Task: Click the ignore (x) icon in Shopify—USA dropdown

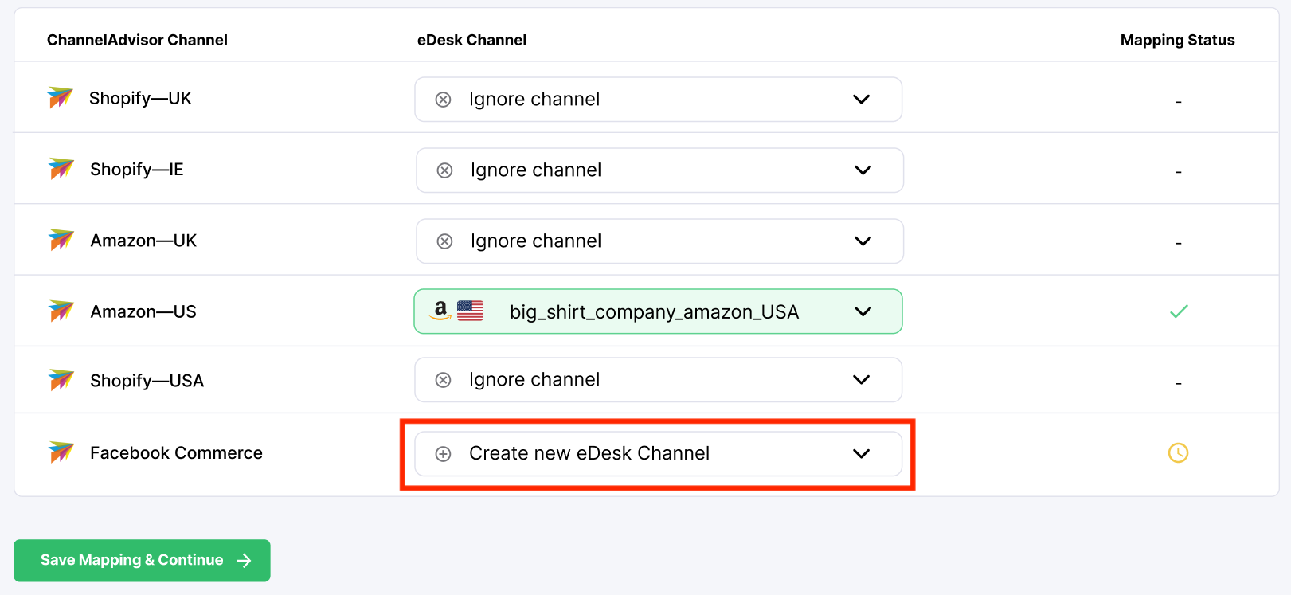Action: click(444, 380)
